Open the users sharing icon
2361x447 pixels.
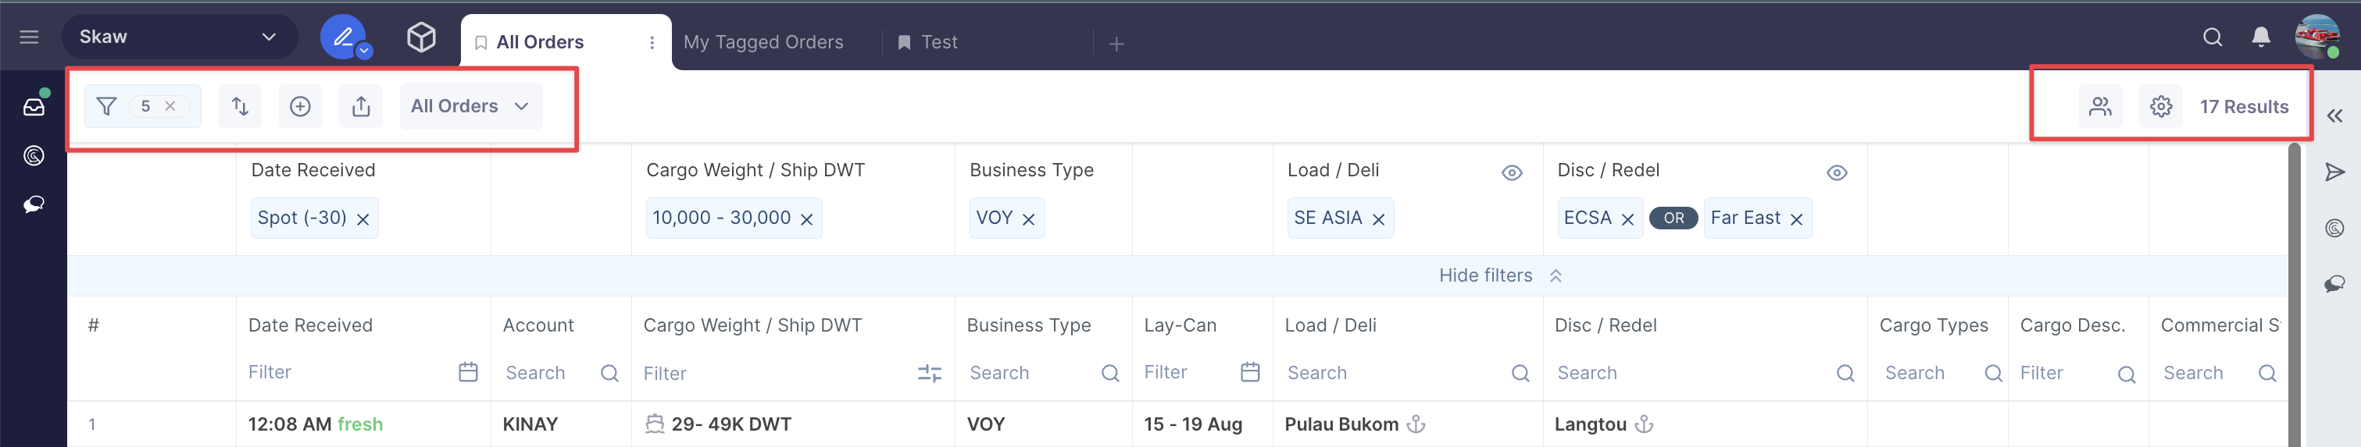[x=2100, y=106]
